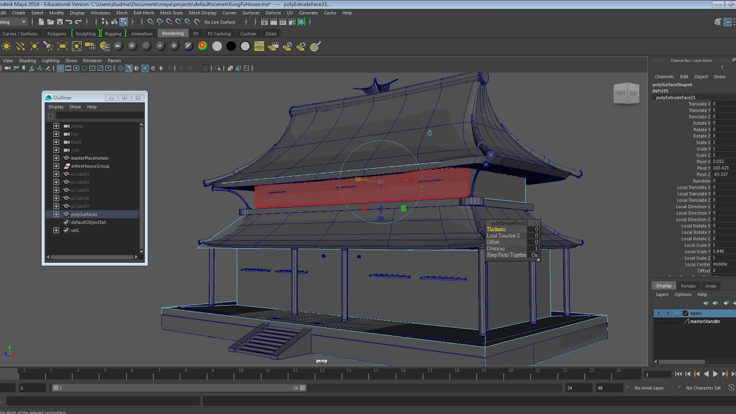Image resolution: width=736 pixels, height=414 pixels.
Task: Toggle visibility box of masterStandIn layer
Action: [658, 321]
